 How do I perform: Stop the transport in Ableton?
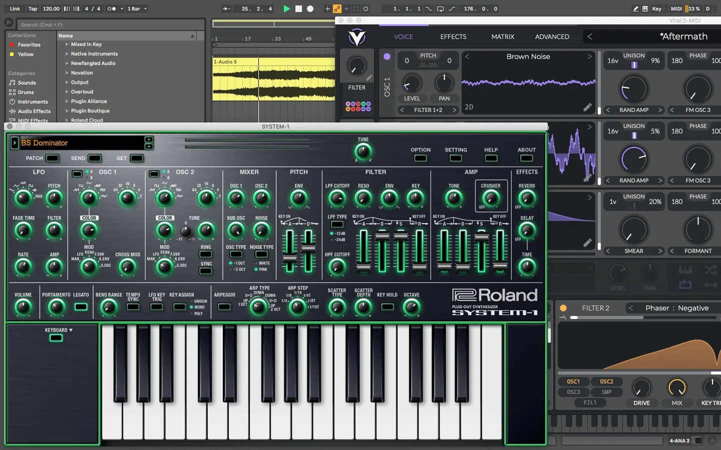pyautogui.click(x=298, y=8)
